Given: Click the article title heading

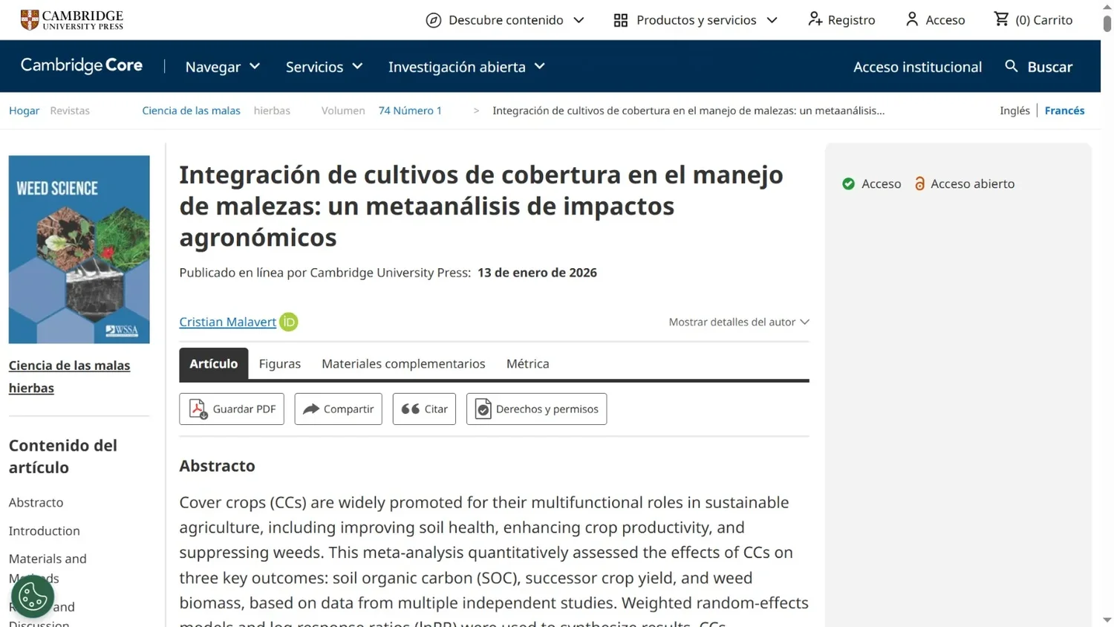Looking at the screenshot, I should (481, 206).
